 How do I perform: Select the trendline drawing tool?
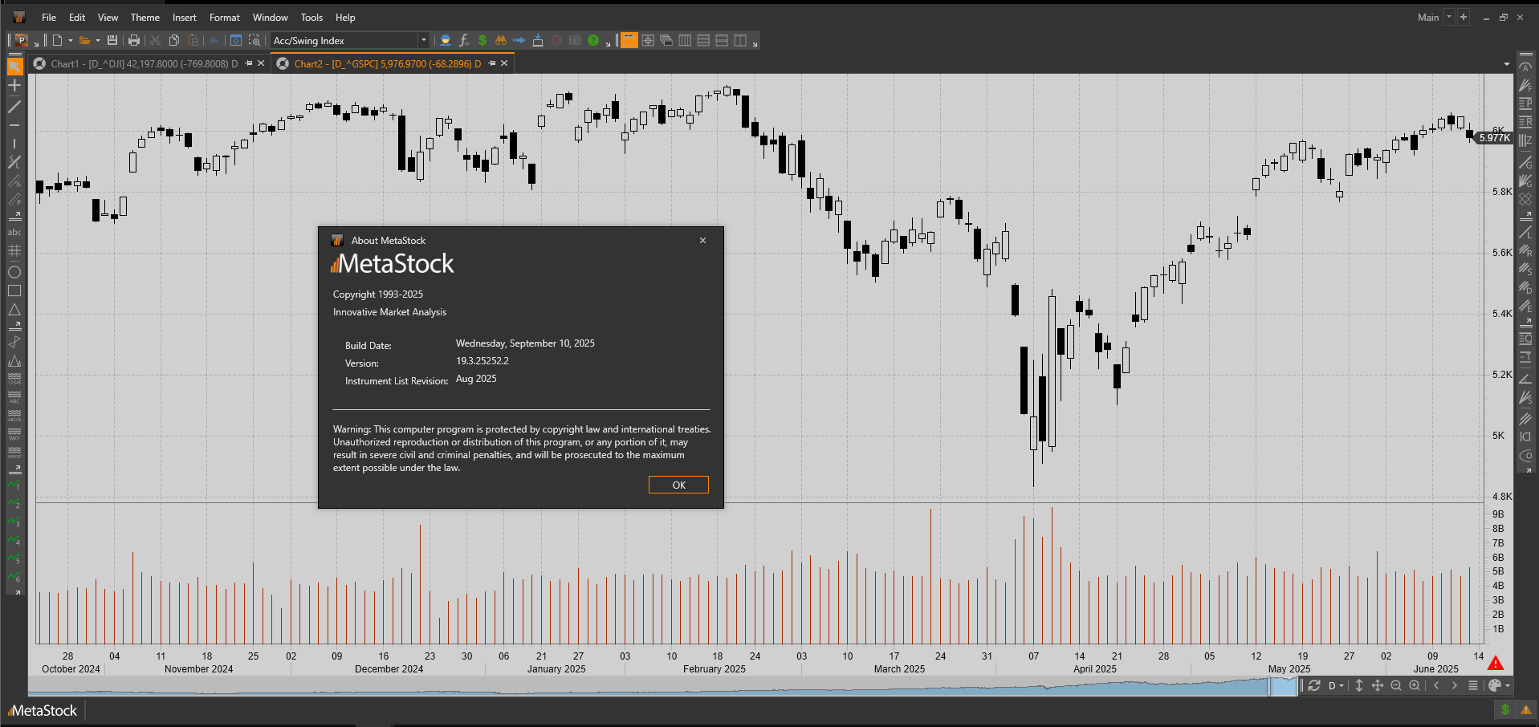pos(14,107)
